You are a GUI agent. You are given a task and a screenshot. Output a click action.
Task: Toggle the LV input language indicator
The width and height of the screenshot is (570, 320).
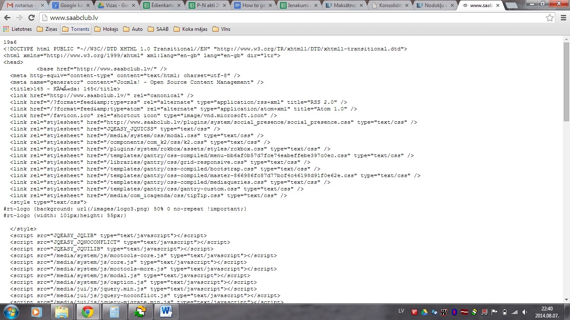[x=401, y=311]
